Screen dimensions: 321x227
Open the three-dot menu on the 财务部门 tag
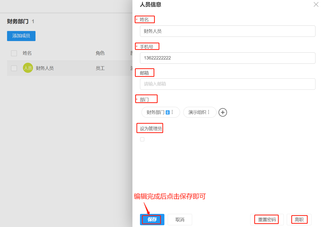(x=172, y=112)
